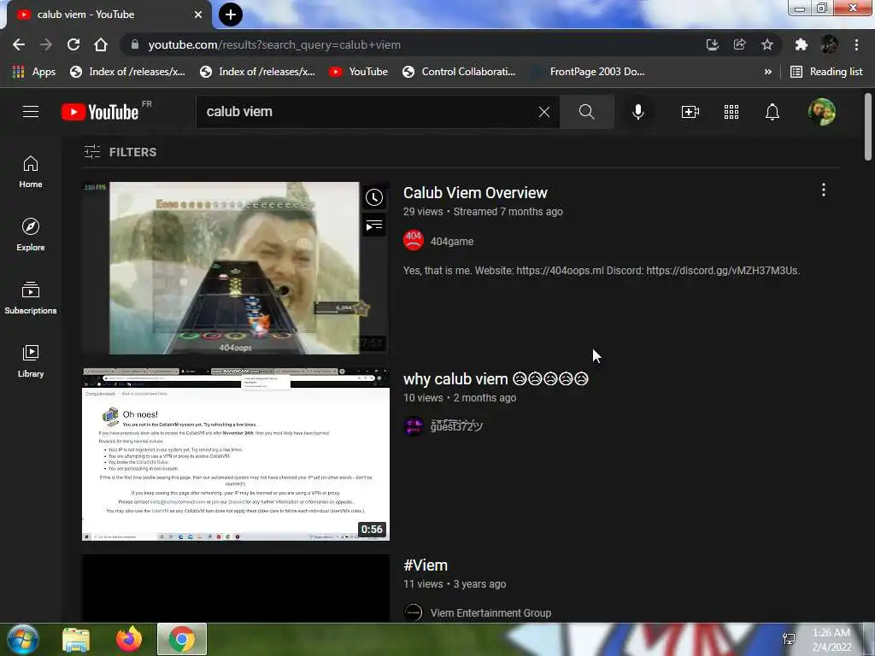
Task: Go to the YouTube logo homepage
Action: 100,112
